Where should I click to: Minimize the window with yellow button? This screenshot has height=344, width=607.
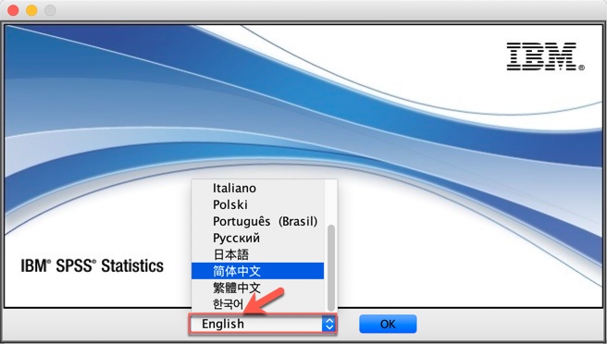click(31, 10)
